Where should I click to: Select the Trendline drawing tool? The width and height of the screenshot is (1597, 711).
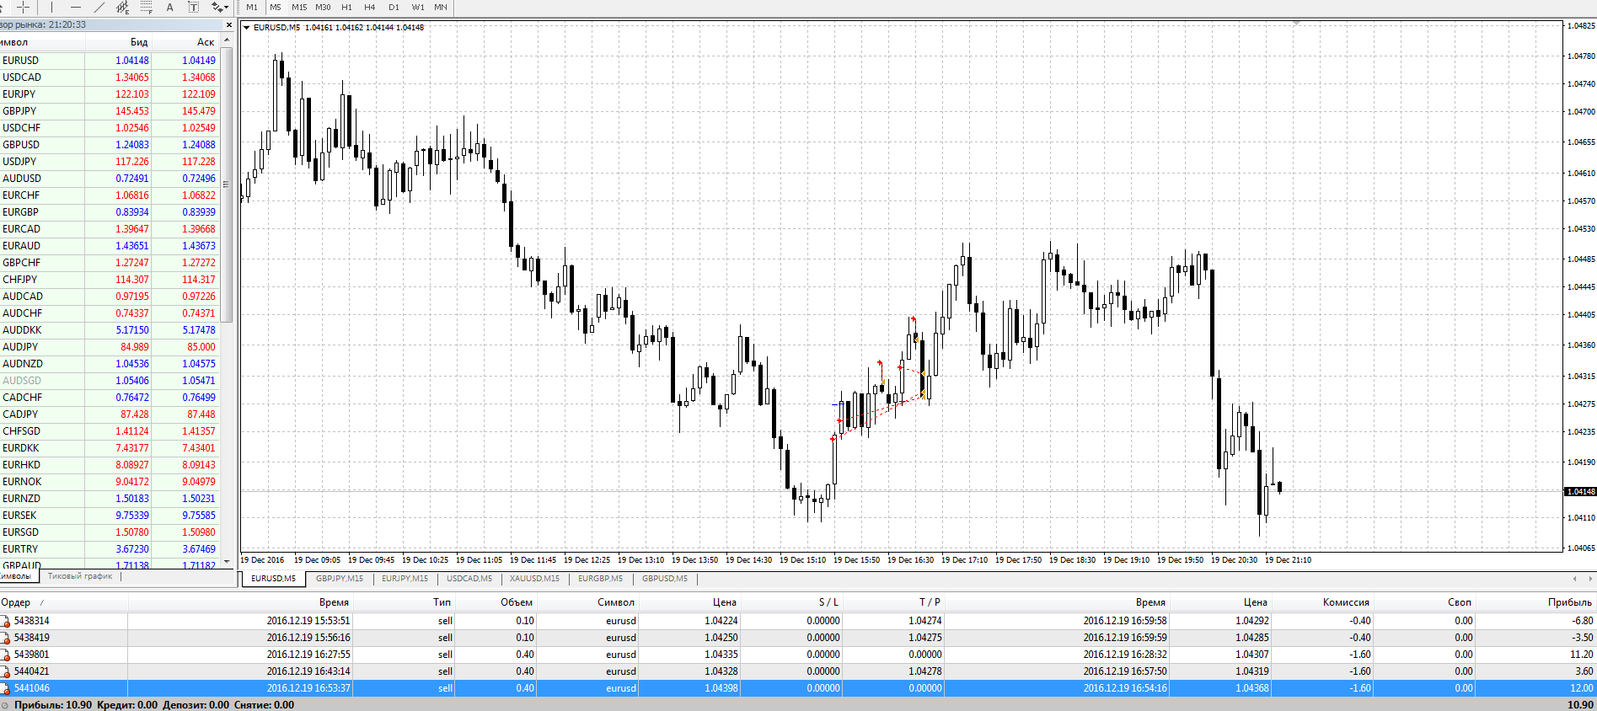point(99,7)
